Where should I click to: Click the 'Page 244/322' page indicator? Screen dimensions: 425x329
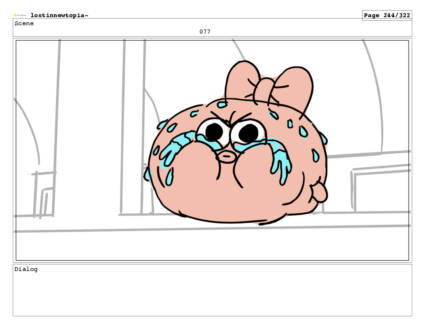pos(387,15)
